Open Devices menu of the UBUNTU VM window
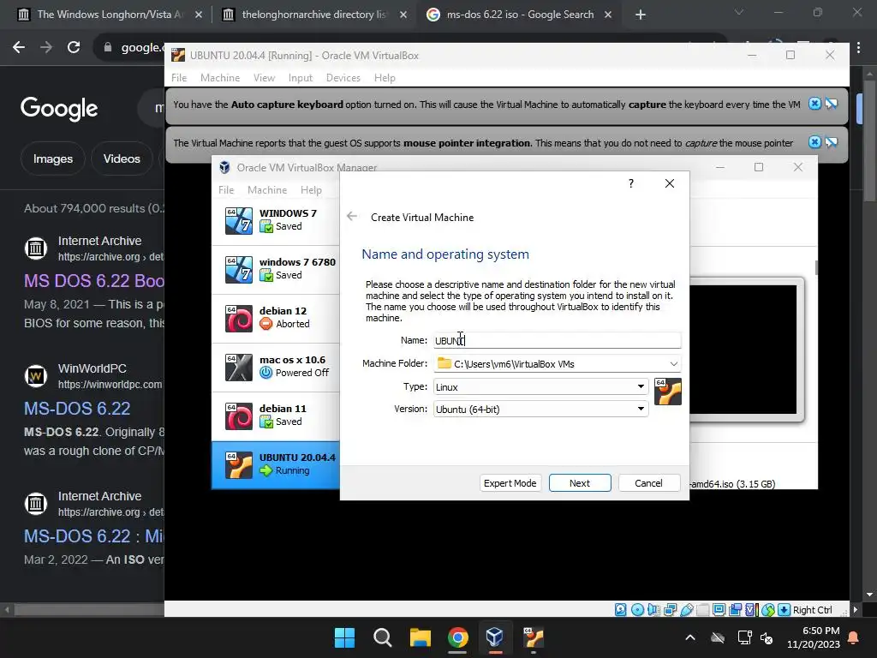The image size is (877, 658). (x=343, y=78)
